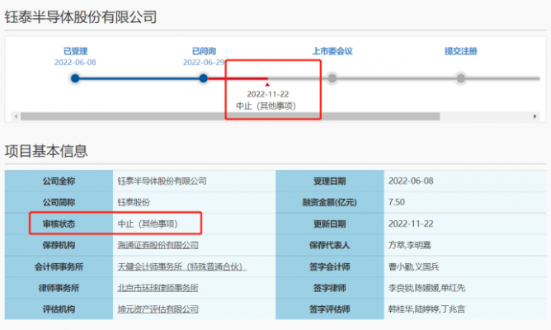Click the blue 已问询 timeline node dot
551x330 pixels.
[203, 78]
